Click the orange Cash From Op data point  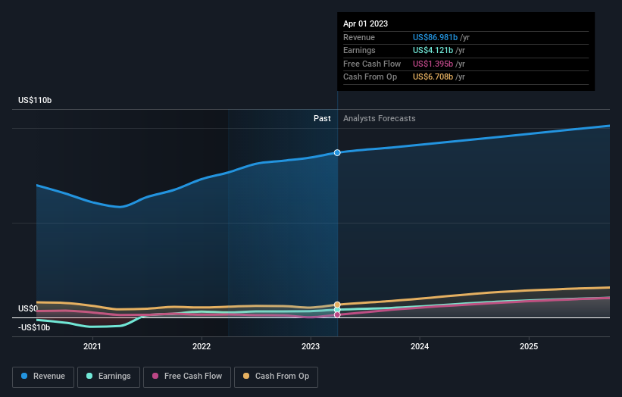click(x=337, y=305)
